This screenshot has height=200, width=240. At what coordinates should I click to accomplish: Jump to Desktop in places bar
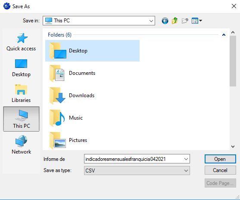click(x=21, y=68)
